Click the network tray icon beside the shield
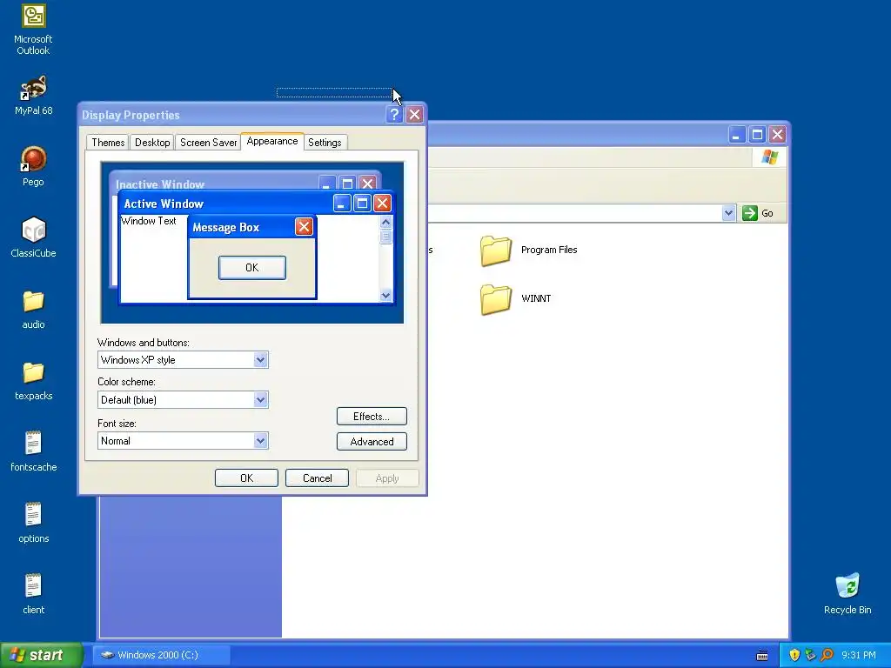The width and height of the screenshot is (891, 668). [x=810, y=655]
